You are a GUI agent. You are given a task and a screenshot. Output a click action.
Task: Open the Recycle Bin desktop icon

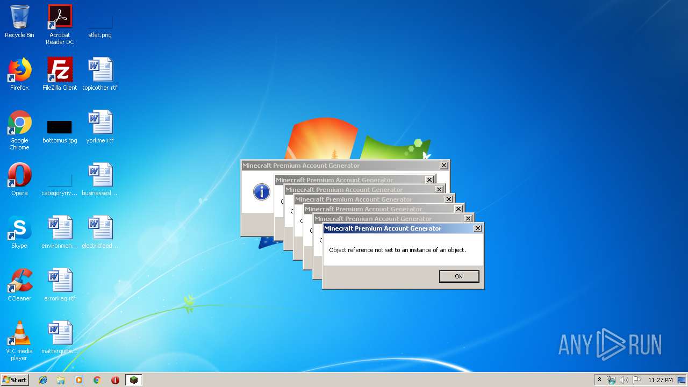tap(19, 21)
